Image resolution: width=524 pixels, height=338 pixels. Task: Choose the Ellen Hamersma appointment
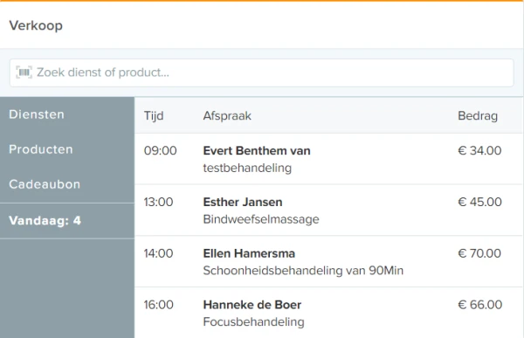click(328, 261)
